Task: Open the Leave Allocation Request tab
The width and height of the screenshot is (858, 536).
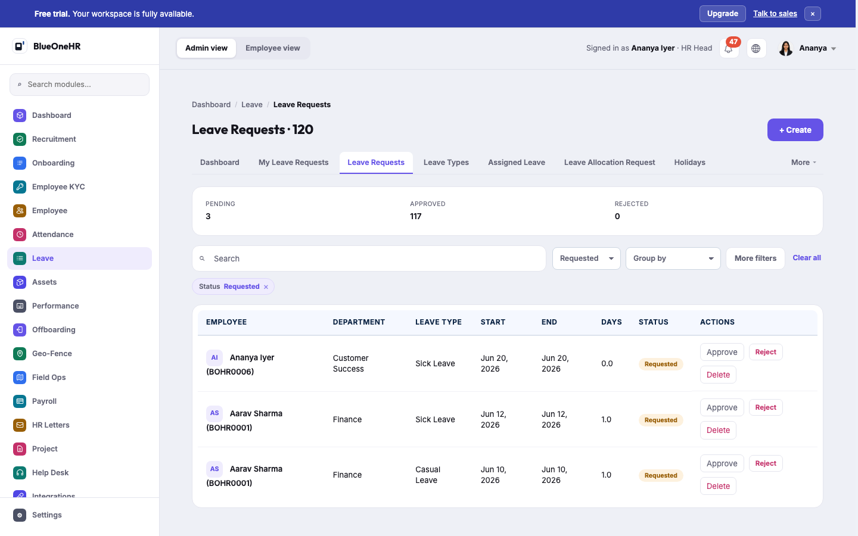Action: [610, 163]
